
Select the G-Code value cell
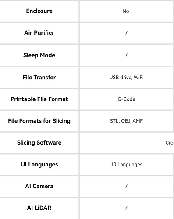tap(126, 99)
